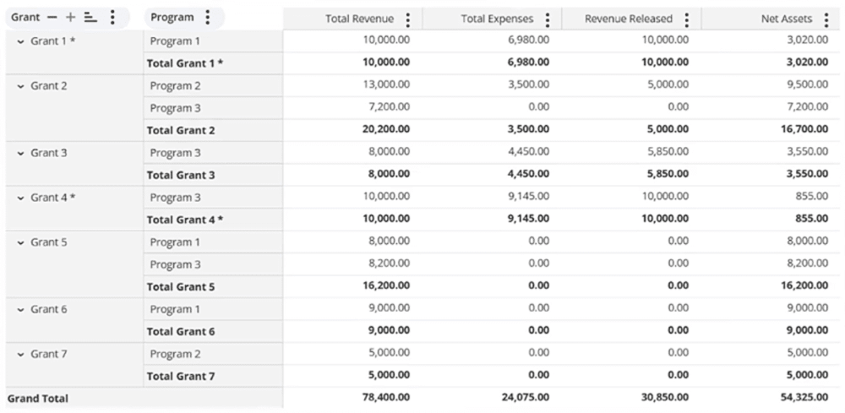Select the Total Grant 2 row label

click(181, 130)
